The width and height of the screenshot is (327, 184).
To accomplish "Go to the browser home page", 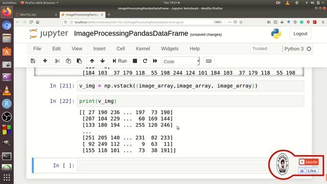I will 37,22.
